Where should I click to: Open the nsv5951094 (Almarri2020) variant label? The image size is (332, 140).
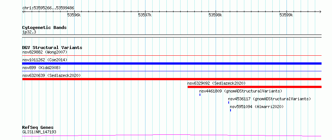tap(257, 107)
